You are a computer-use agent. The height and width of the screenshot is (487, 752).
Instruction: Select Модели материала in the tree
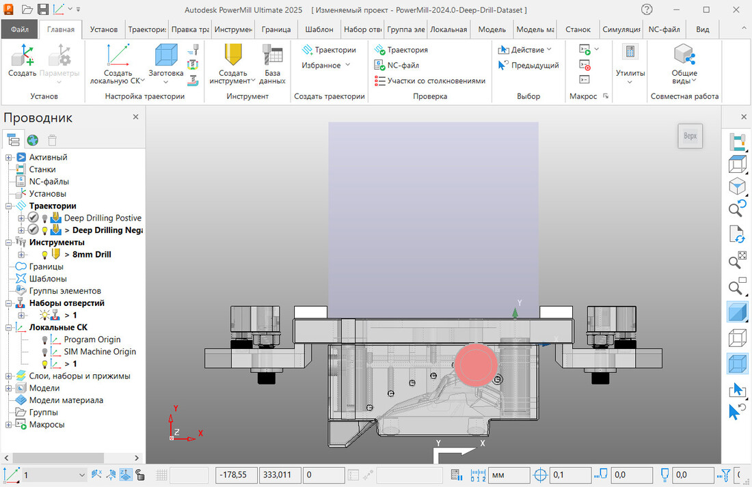click(66, 400)
